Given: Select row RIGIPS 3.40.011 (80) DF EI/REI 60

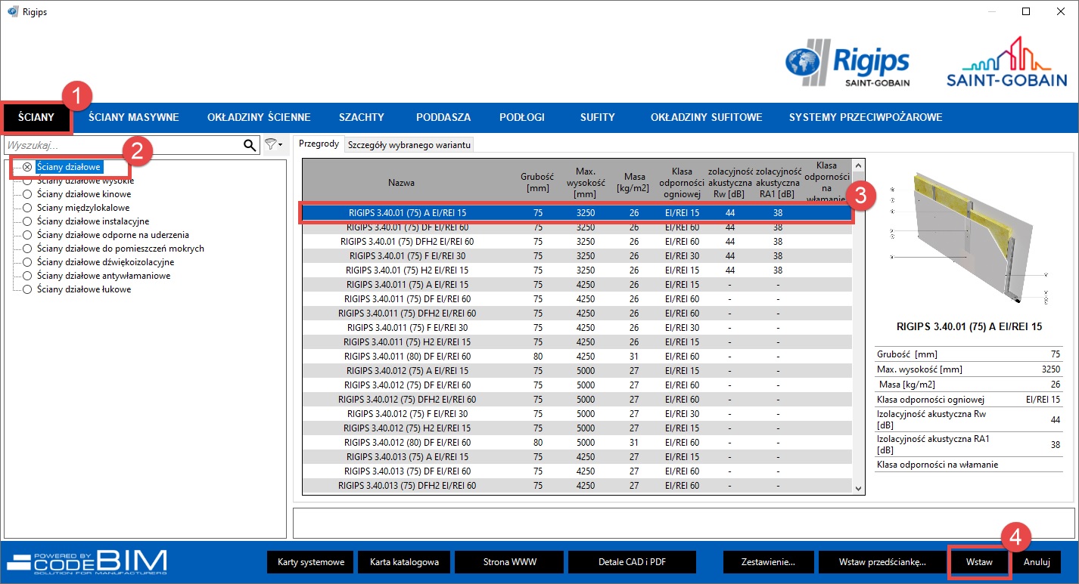Looking at the screenshot, I should coord(577,357).
